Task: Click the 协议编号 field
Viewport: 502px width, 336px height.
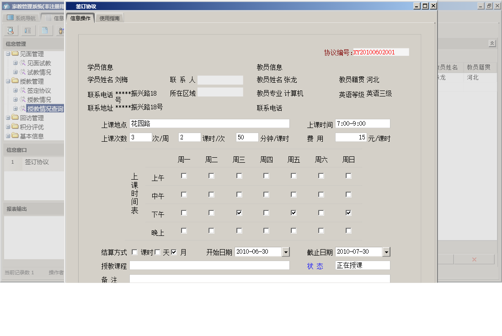Action: tap(381, 52)
